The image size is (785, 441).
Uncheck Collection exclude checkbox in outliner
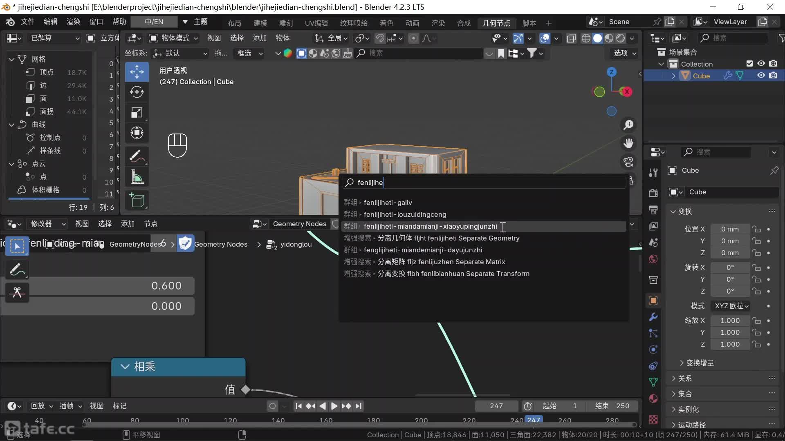tap(749, 64)
